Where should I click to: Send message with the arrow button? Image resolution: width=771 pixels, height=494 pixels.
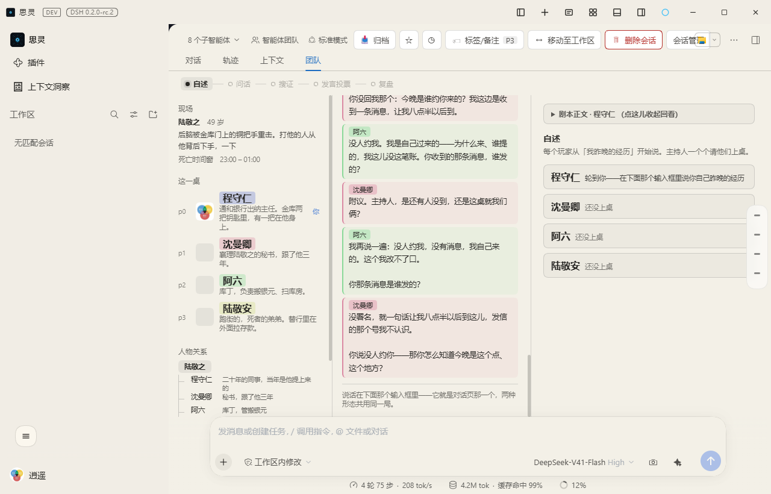pos(711,461)
